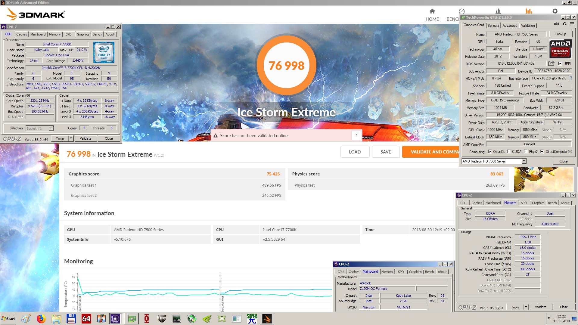578x325 pixels.
Task: Click the SAVE button in 3DMark
Action: [386, 152]
